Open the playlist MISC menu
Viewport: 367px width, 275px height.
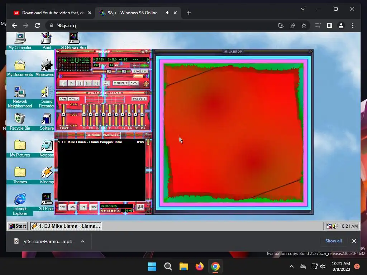click(94, 207)
